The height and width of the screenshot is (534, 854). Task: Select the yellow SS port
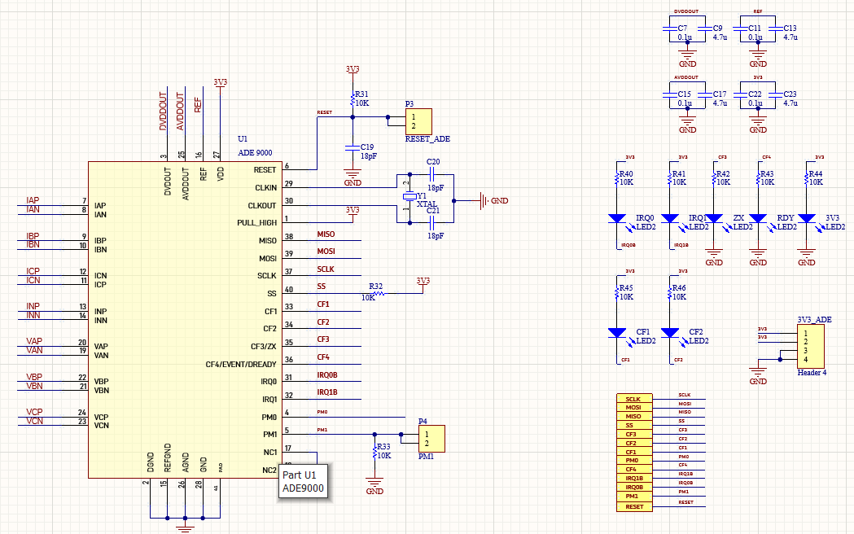(x=634, y=425)
